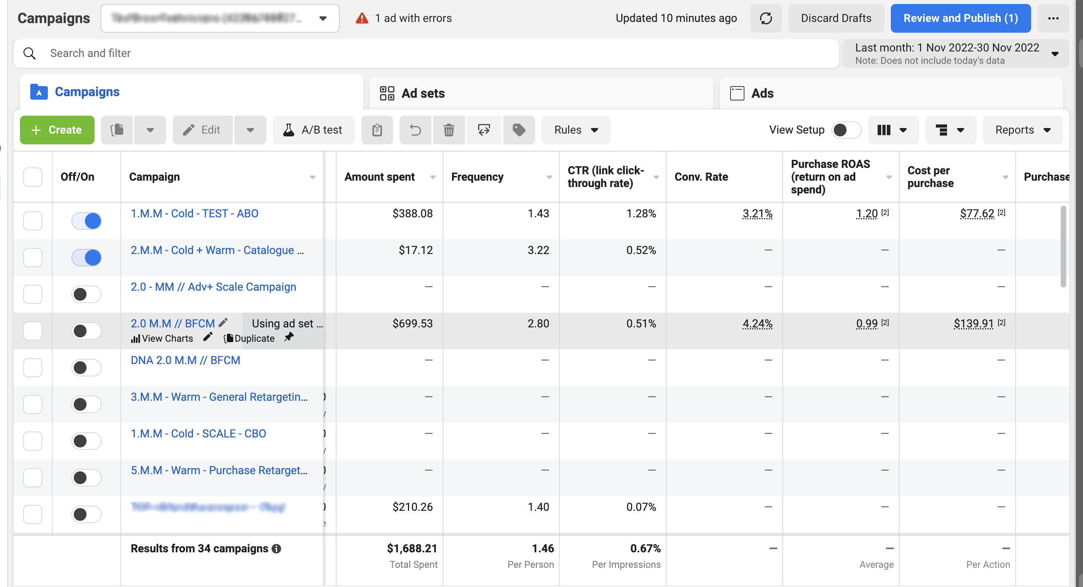Open the three-dot more options menu
The height and width of the screenshot is (587, 1083).
[1053, 18]
